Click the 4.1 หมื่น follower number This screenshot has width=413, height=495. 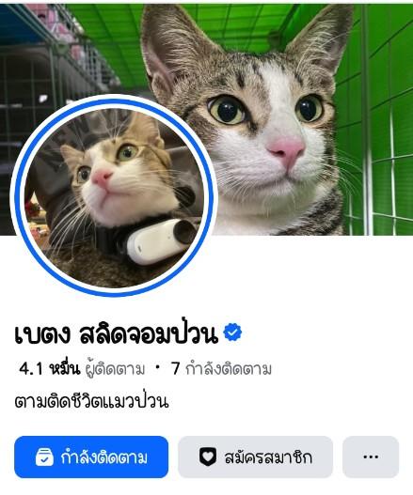[x=50, y=368]
